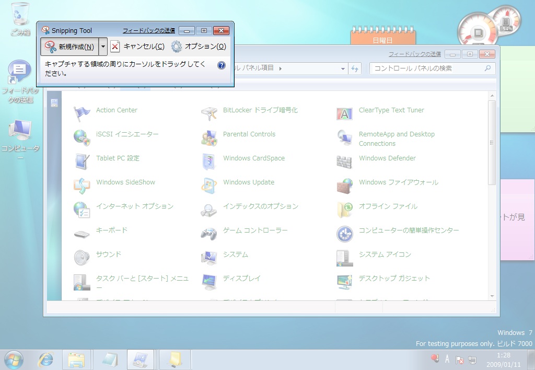535x370 pixels.
Task: Open オプション(O) in Snipping Tool
Action: coord(199,47)
